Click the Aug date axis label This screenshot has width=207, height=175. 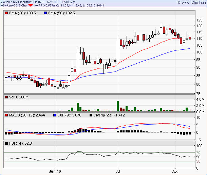click(x=175, y=171)
